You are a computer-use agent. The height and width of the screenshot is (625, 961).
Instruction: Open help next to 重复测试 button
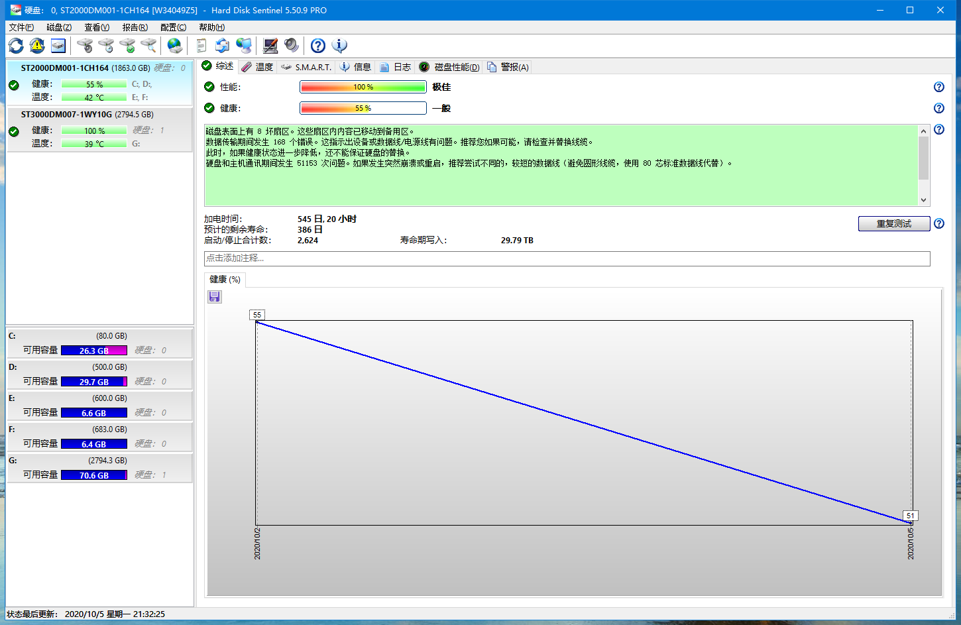[x=939, y=223]
